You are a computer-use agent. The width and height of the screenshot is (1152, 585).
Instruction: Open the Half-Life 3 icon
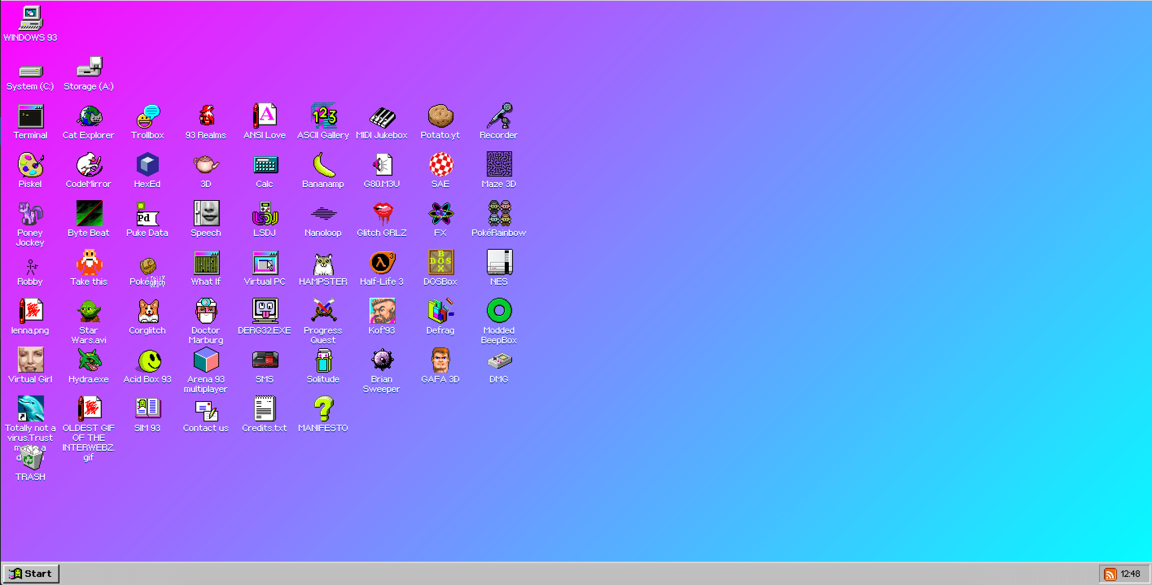click(381, 263)
